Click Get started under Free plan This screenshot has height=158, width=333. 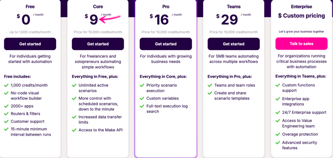point(30,44)
